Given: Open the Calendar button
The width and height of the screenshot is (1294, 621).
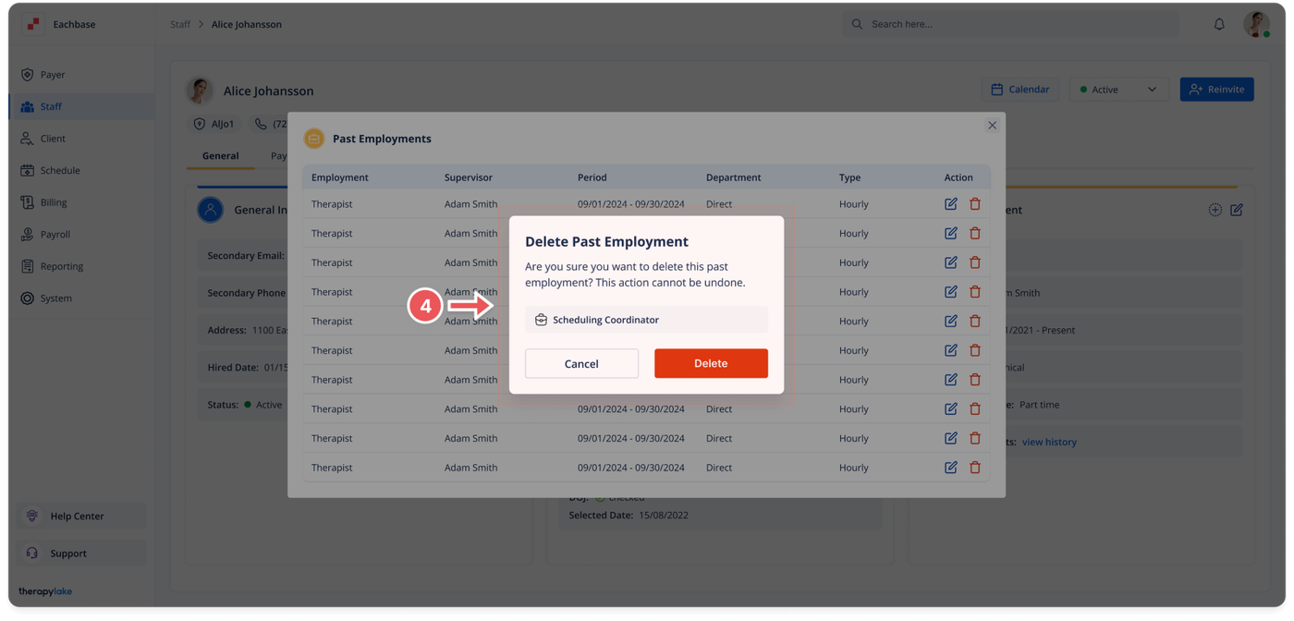Looking at the screenshot, I should click(1020, 90).
